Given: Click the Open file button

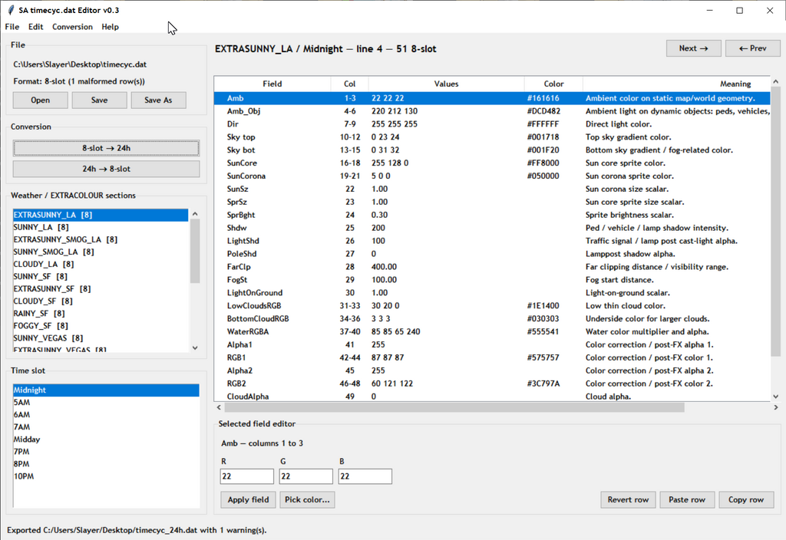Looking at the screenshot, I should tap(40, 100).
